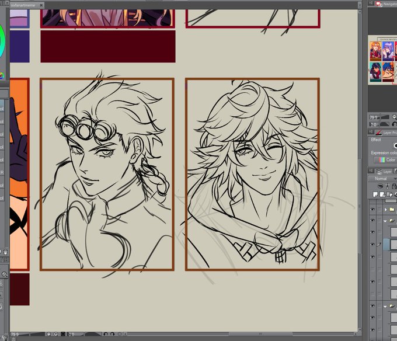Click collapsed folder icon in layer list

392,210
